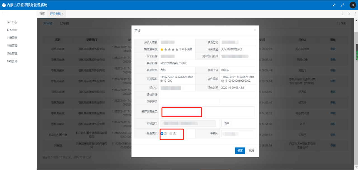The height and width of the screenshot is (170, 358).
Task: Switch to the 评价审核 tab
Action: 55,14
